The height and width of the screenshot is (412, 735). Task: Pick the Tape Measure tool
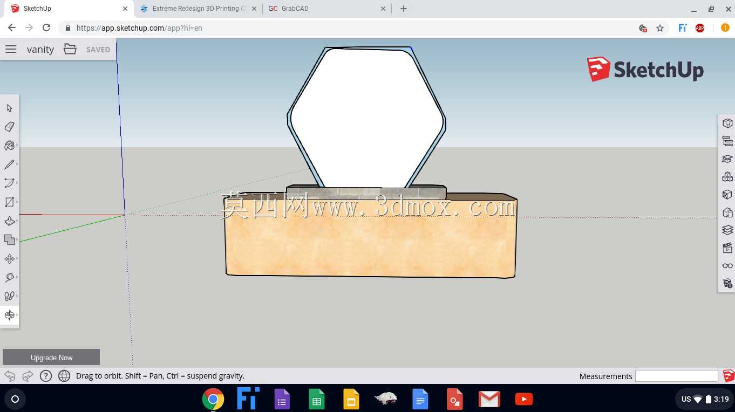tap(9, 278)
